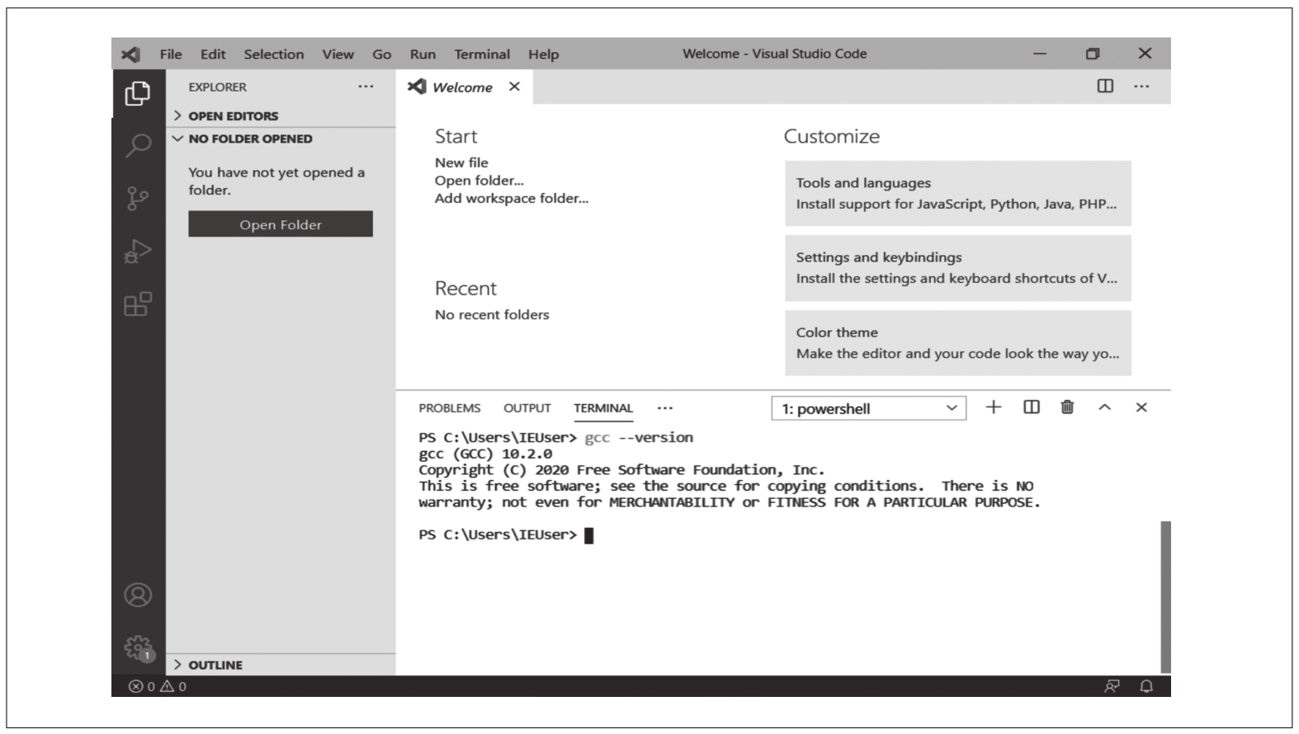Click the 'No recent folders' text
Viewport: 1299px width, 734px height.
[x=492, y=314]
